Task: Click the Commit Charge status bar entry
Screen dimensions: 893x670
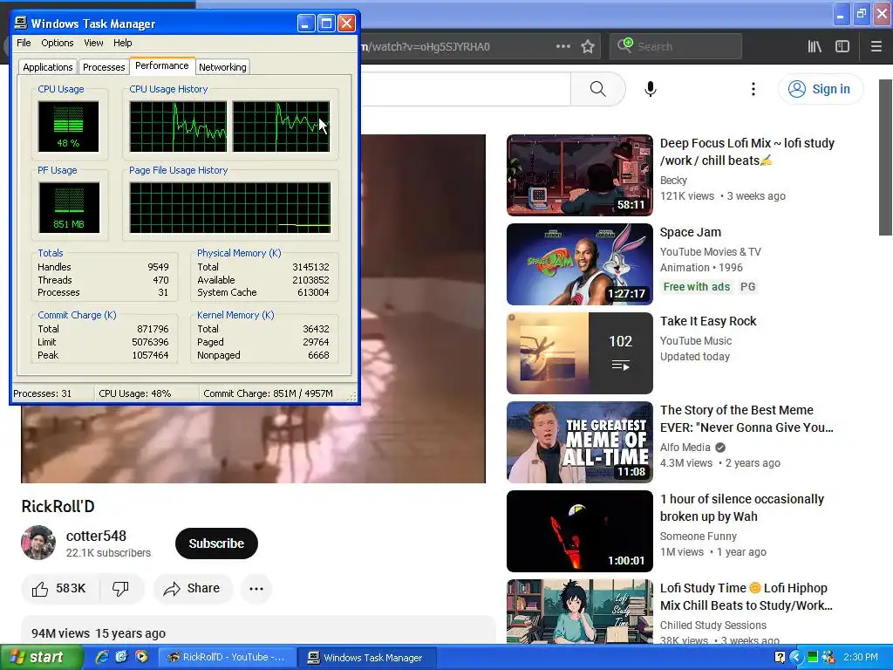Action: (269, 393)
